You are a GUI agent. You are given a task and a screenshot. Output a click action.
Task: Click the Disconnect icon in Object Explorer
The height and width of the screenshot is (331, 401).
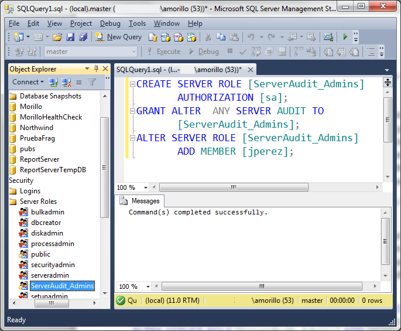pyautogui.click(x=67, y=82)
